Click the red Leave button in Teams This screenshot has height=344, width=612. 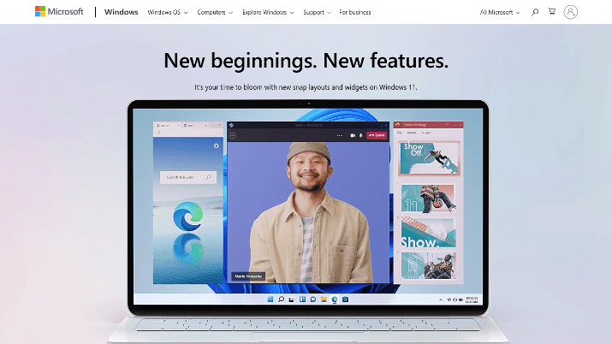tap(377, 135)
